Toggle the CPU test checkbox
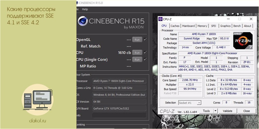Viewport: 259px width, 129px height. point(145,52)
